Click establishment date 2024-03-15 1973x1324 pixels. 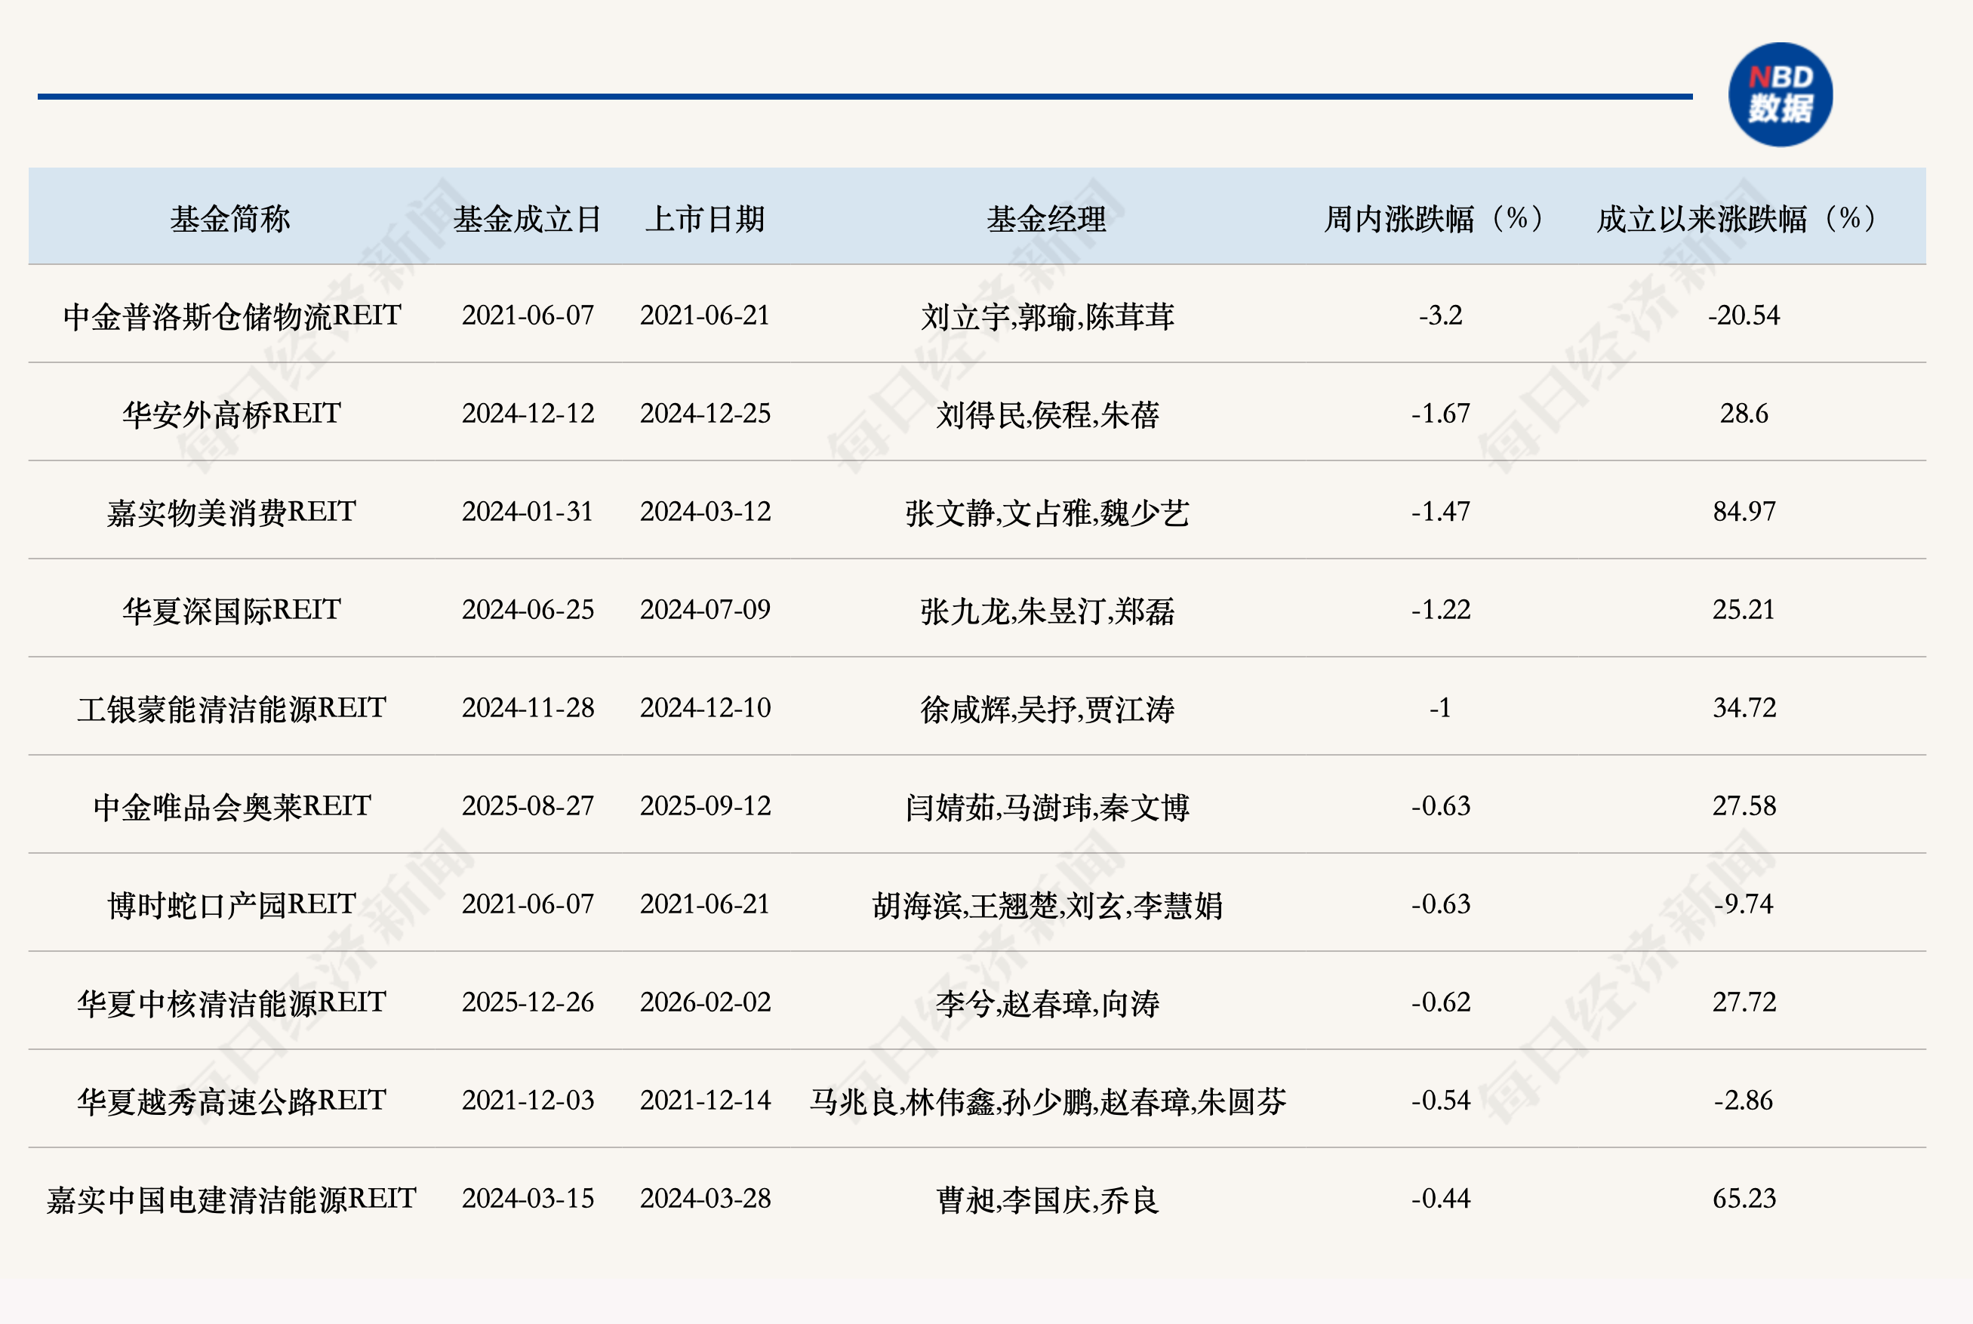(x=528, y=1198)
